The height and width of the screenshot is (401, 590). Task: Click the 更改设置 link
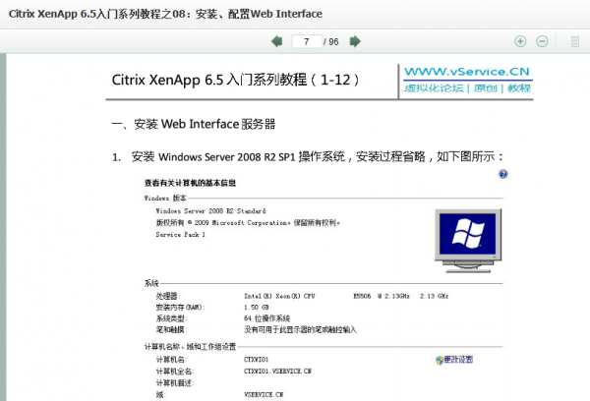[454, 360]
